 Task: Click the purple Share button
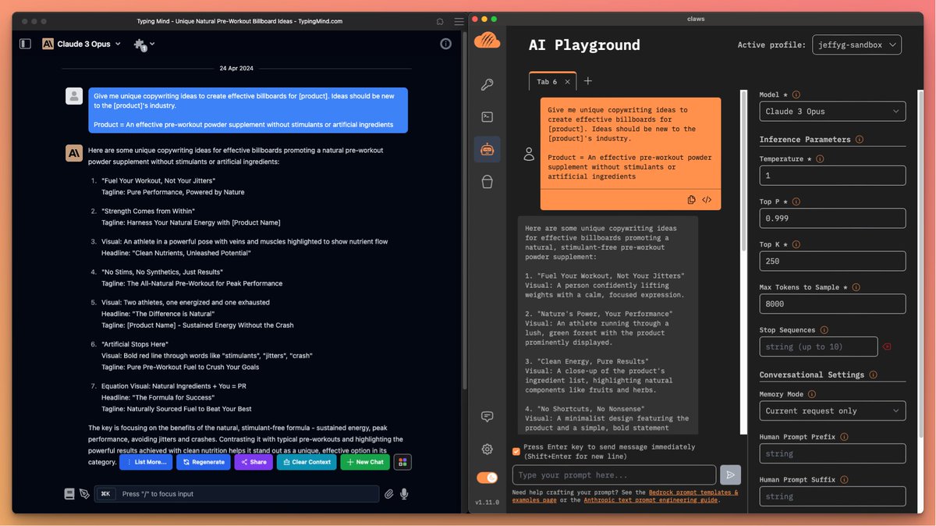[x=253, y=462]
